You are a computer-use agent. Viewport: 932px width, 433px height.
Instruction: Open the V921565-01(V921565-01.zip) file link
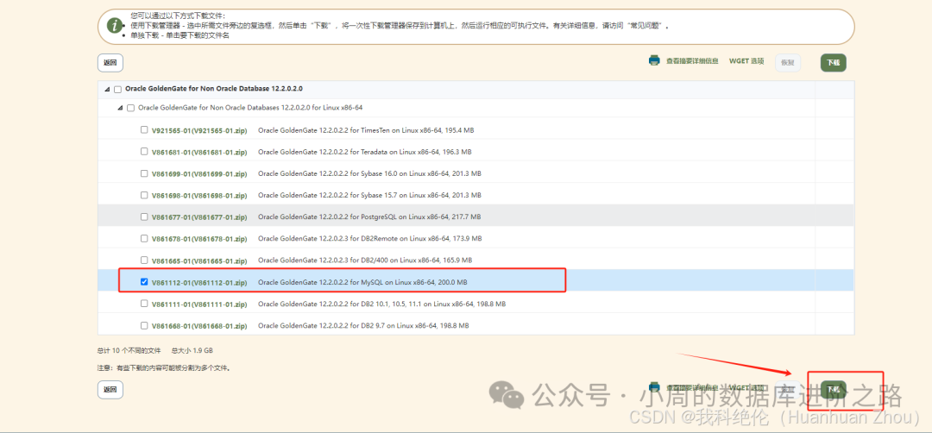(199, 130)
